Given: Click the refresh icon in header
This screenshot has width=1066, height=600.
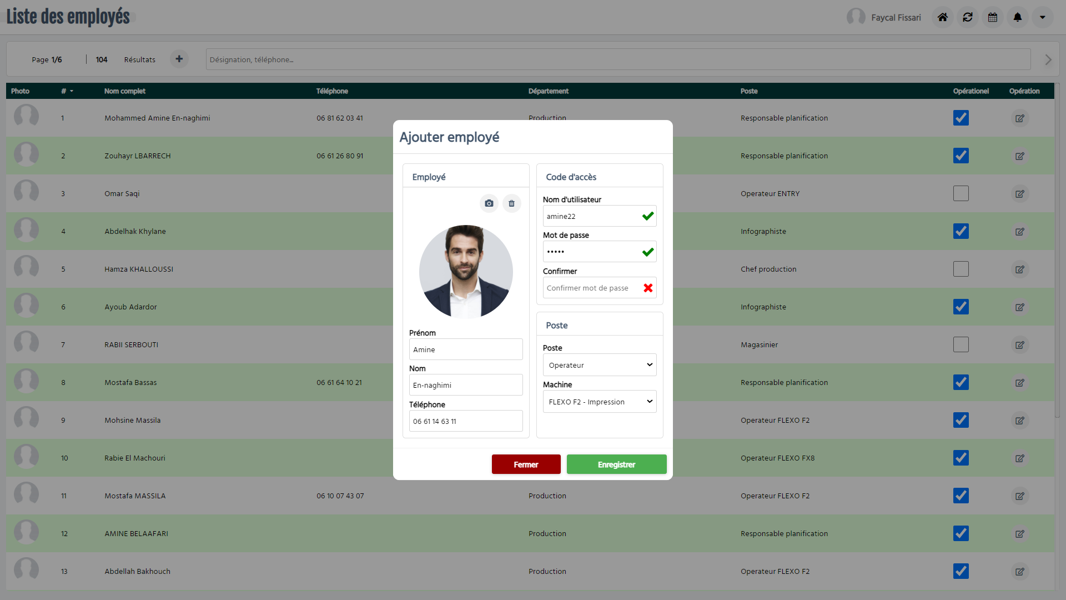Looking at the screenshot, I should click(968, 17).
